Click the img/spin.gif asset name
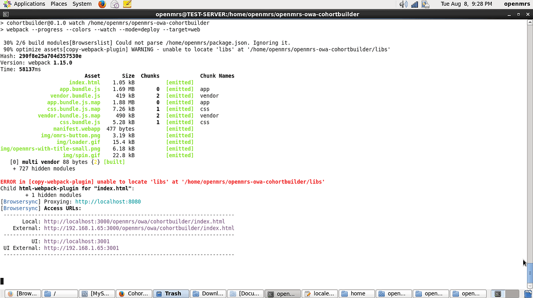 pyautogui.click(x=81, y=155)
